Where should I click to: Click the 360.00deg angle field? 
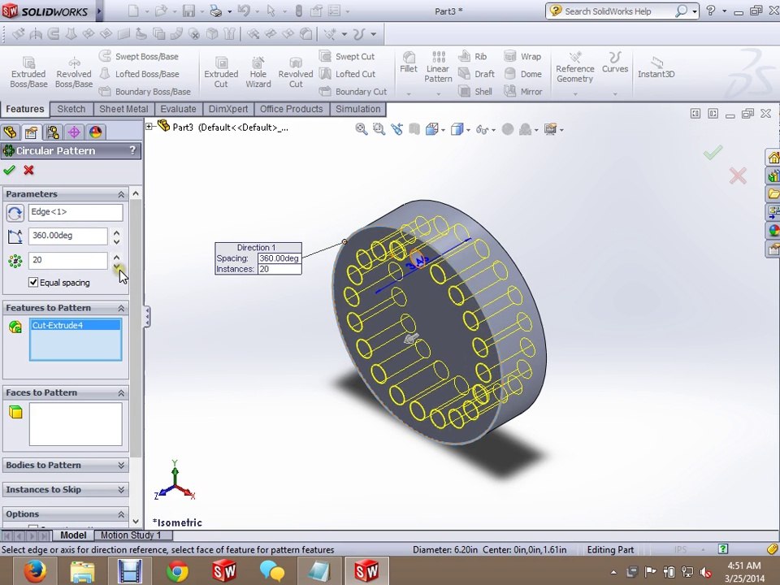[x=67, y=236]
